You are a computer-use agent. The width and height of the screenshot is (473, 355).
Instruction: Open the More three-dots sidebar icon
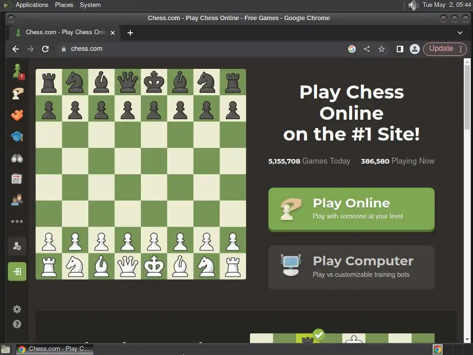[17, 221]
